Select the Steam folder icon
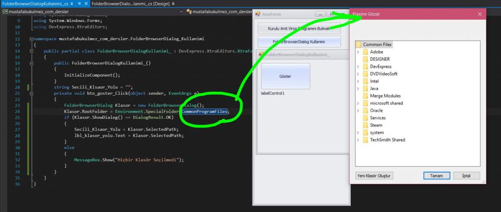This screenshot has height=212, width=501. coord(365,125)
